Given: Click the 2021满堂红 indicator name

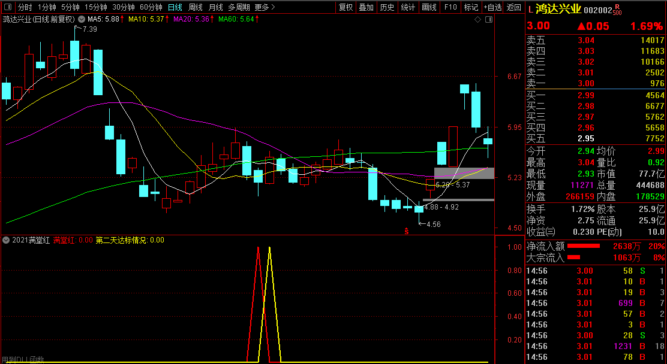Looking at the screenshot, I should click(x=31, y=240).
